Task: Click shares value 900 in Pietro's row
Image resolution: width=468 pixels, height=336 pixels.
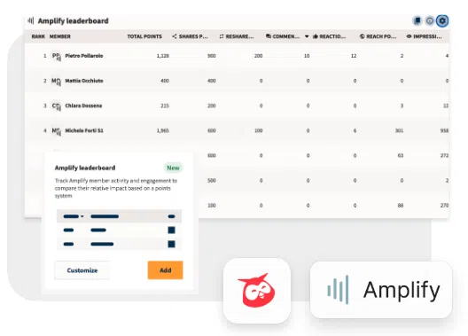Action: click(x=212, y=56)
